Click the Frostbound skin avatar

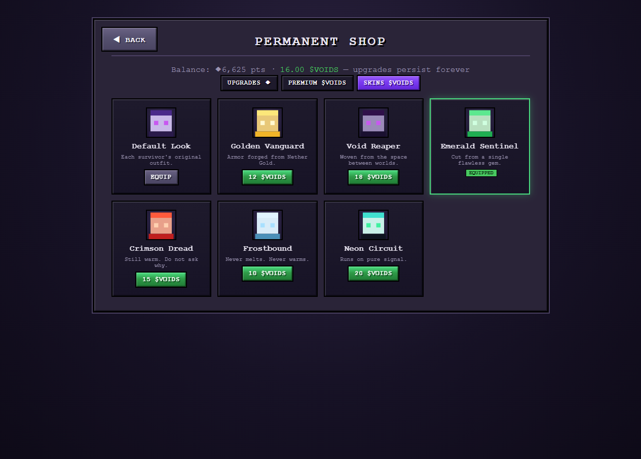click(x=268, y=225)
